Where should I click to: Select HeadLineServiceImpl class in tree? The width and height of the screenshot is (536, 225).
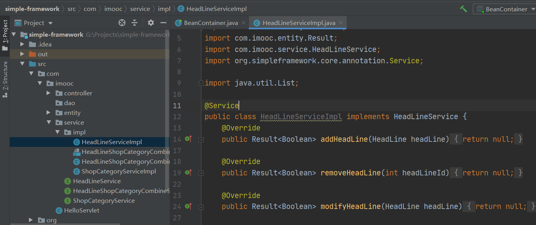point(111,142)
